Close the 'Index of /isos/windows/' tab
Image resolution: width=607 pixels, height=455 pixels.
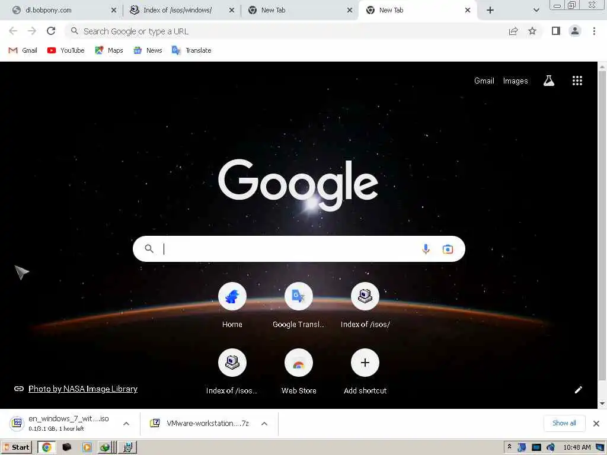232,10
